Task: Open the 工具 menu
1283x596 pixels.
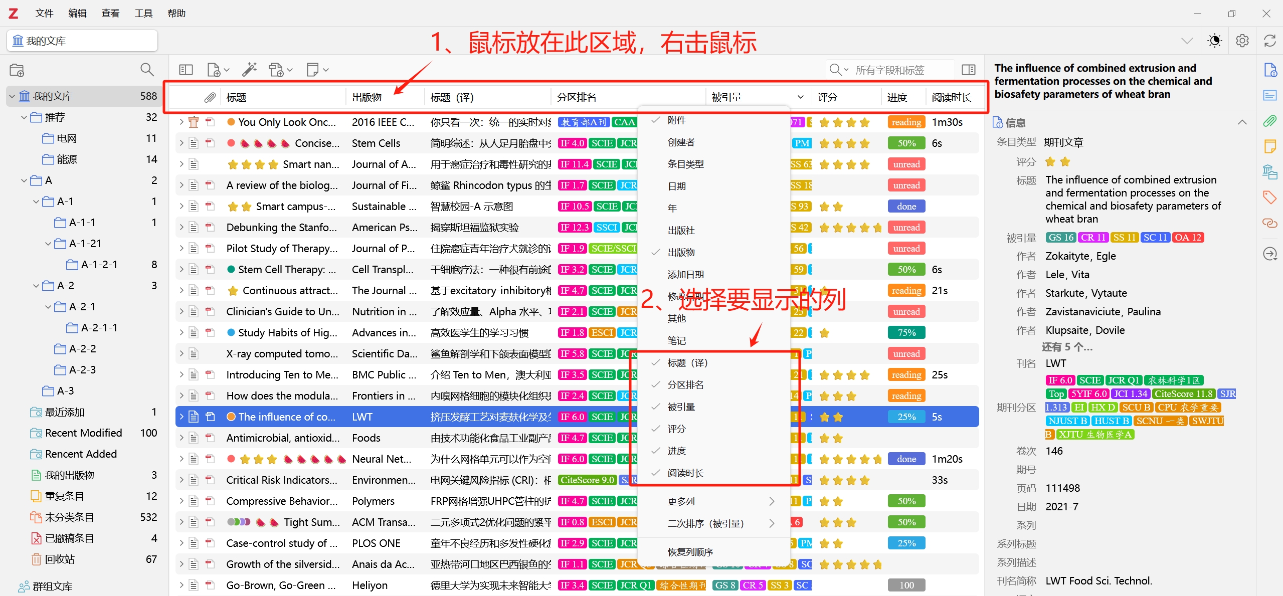Action: click(143, 13)
